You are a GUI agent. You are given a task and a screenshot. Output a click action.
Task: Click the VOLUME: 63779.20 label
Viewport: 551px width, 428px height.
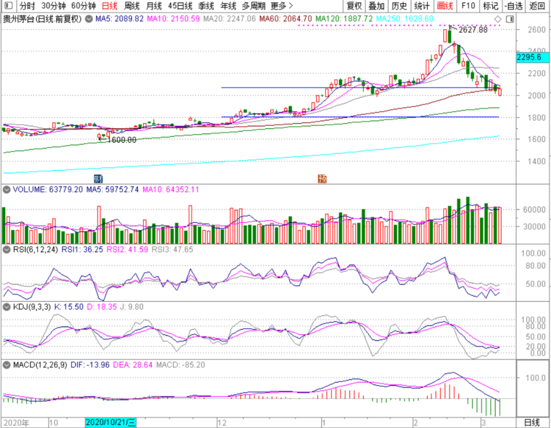[x=48, y=190]
